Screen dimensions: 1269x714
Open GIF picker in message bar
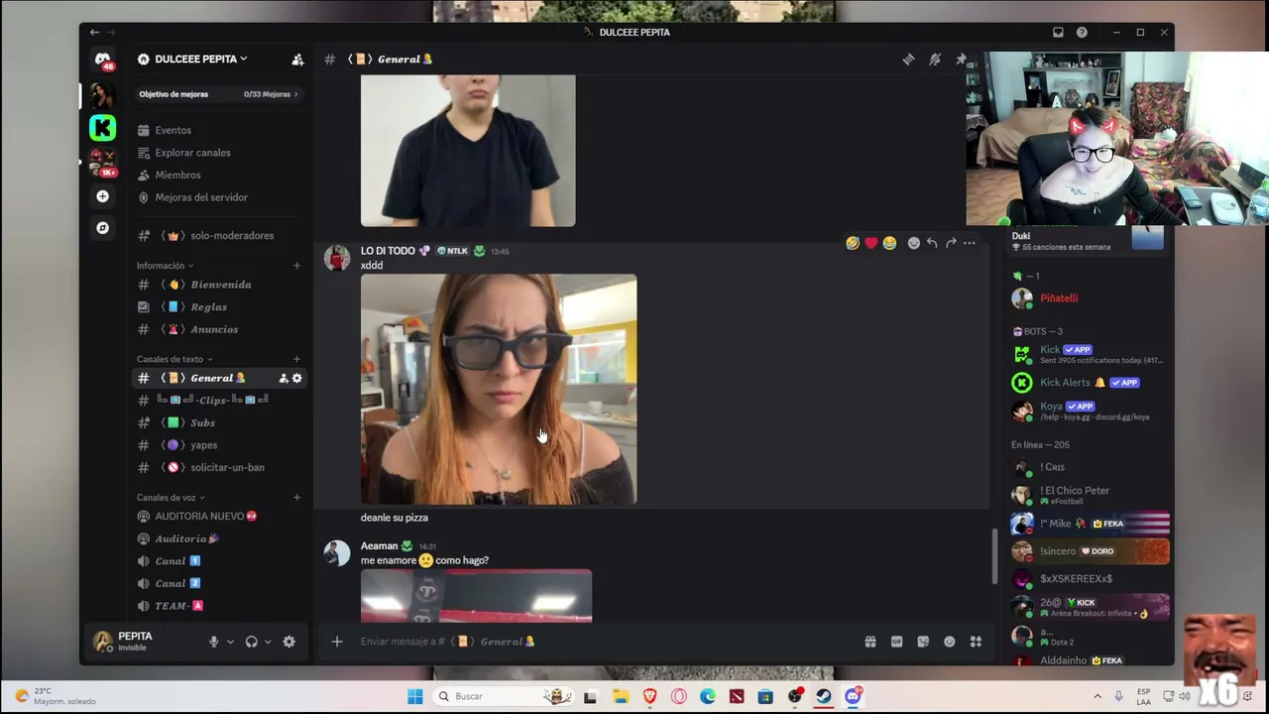[896, 642]
